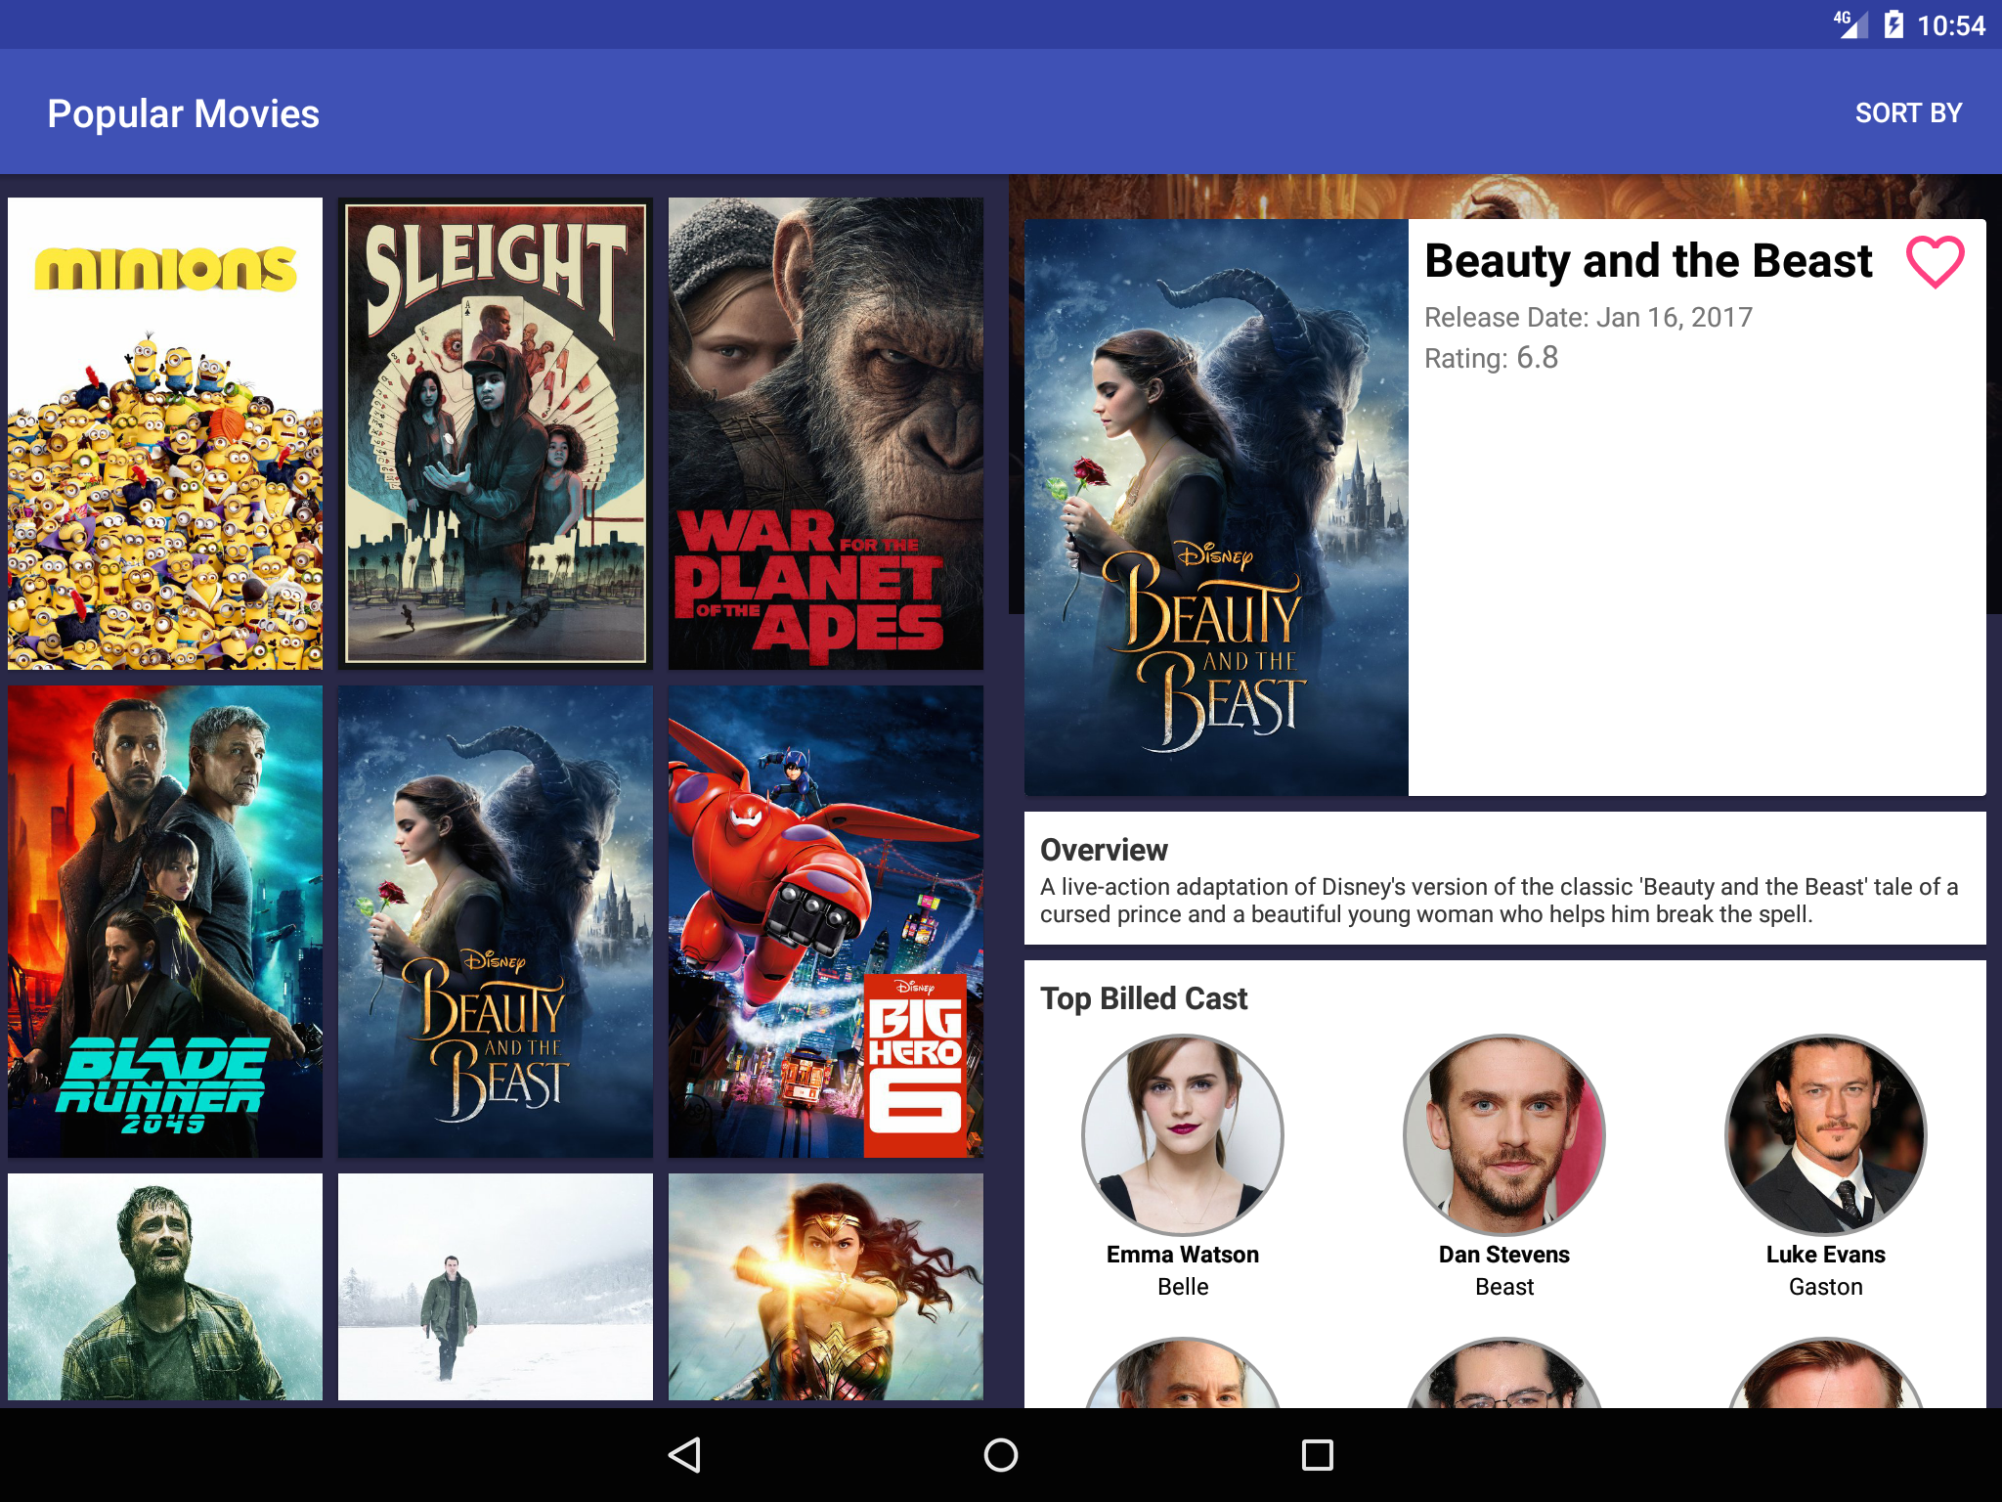2002x1502 pixels.
Task: Click the Overview description card
Action: tap(1503, 878)
